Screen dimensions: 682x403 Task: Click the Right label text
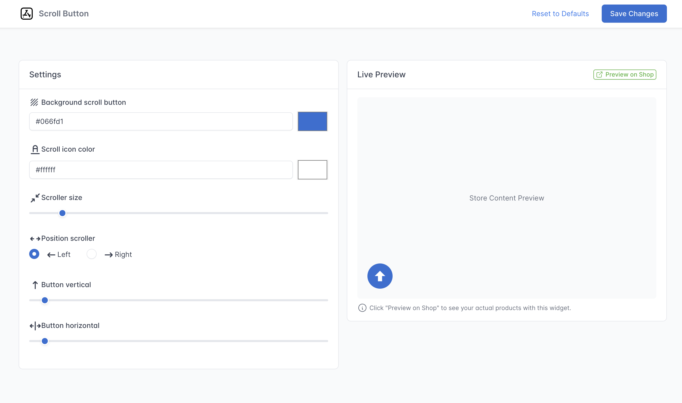pos(123,254)
